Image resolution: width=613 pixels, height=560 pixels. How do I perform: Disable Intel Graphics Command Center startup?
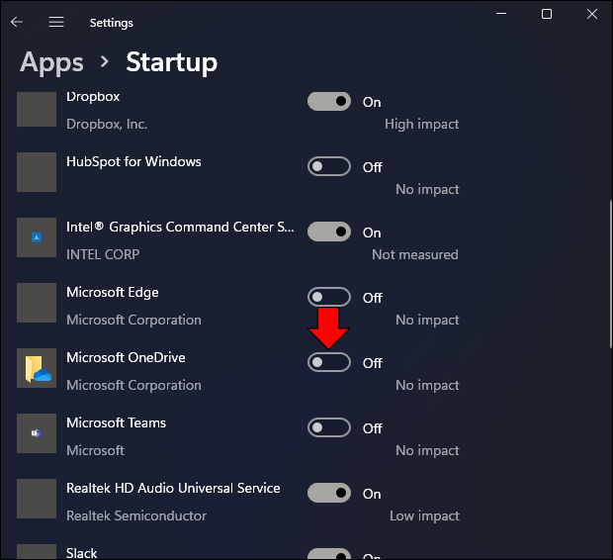(x=329, y=232)
